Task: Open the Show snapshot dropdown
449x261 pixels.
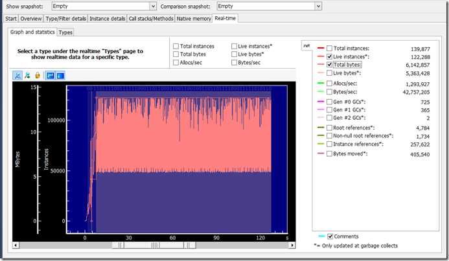Action: [x=153, y=6]
